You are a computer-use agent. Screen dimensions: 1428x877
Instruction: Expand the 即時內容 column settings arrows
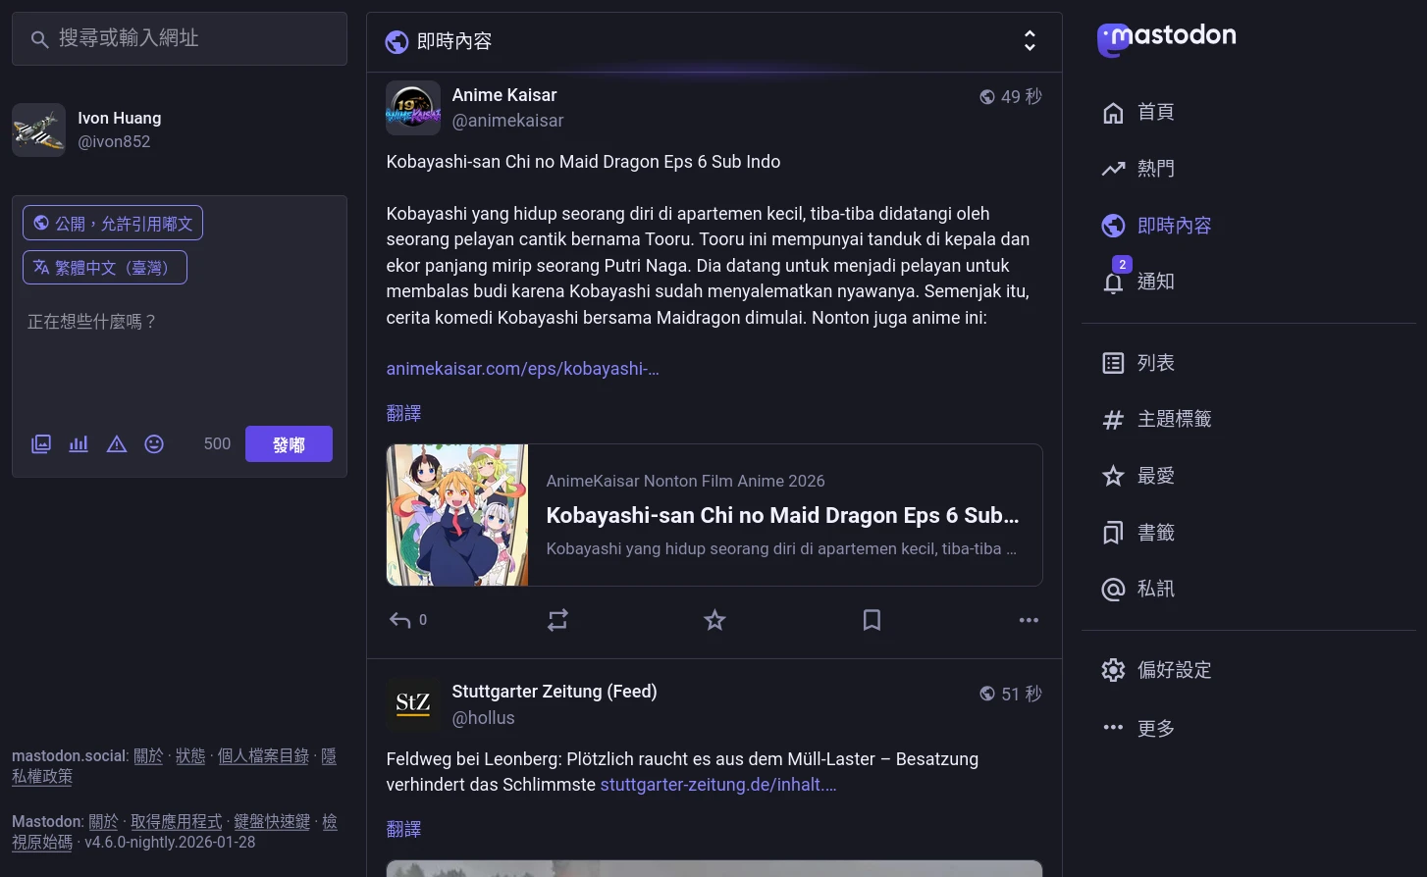(1030, 41)
